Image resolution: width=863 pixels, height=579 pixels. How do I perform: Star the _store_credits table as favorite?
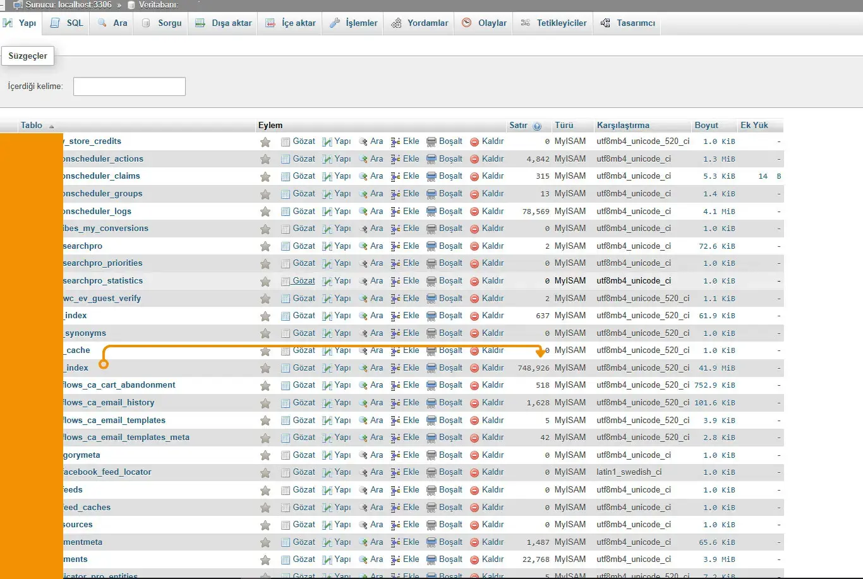tap(265, 142)
